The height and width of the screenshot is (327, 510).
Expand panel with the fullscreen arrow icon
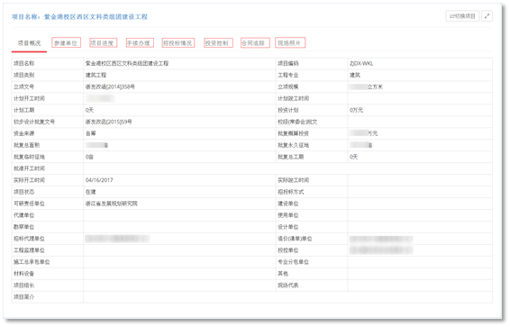tap(487, 16)
